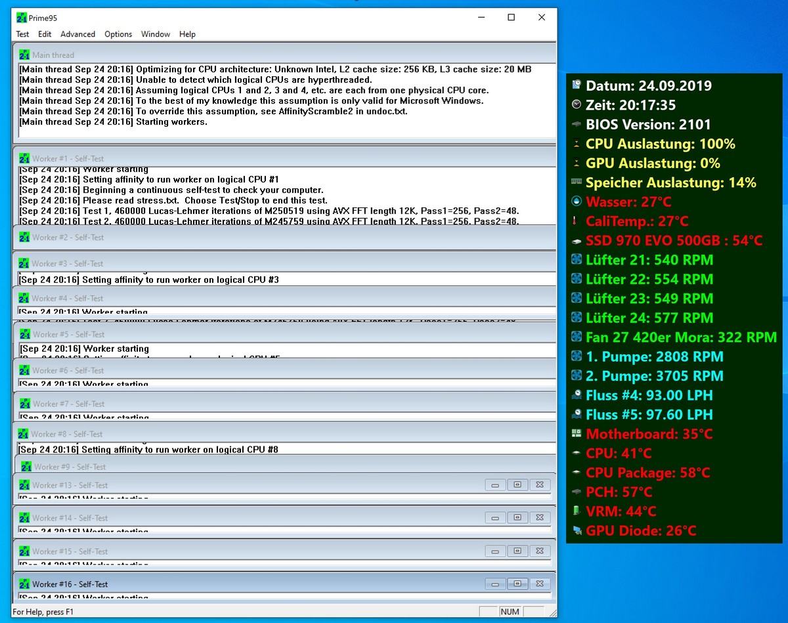Screen dimensions: 788x623
Task: Minimize the Worker #13 window
Action: pyautogui.click(x=495, y=485)
